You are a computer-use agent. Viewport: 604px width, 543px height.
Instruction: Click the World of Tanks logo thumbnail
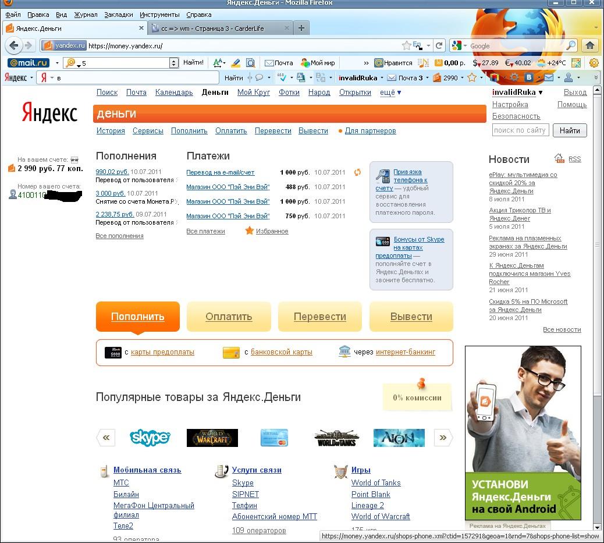coord(336,438)
